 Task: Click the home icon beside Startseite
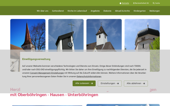[120, 3]
